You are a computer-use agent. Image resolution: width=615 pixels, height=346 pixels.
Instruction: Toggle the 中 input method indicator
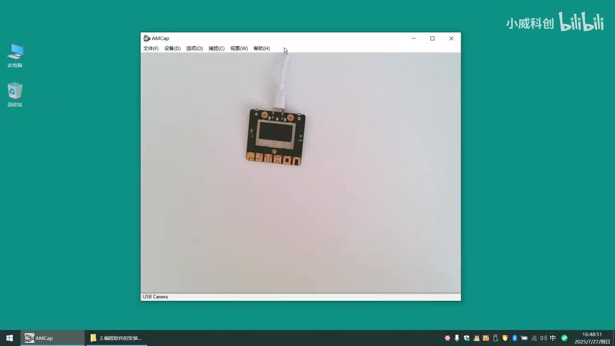click(553, 338)
